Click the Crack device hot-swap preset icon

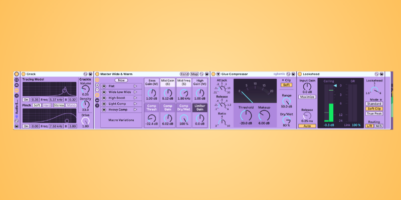(x=86, y=74)
